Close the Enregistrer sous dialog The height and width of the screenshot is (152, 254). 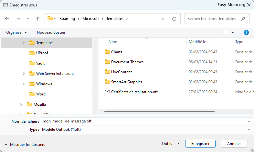click(x=249, y=5)
